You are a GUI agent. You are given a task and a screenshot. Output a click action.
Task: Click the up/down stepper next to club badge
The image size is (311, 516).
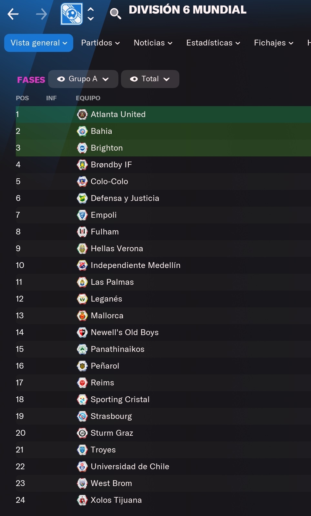pos(91,14)
